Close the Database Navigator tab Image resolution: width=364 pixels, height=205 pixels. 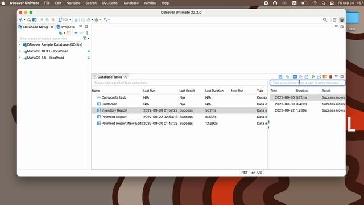pyautogui.click(x=52, y=27)
